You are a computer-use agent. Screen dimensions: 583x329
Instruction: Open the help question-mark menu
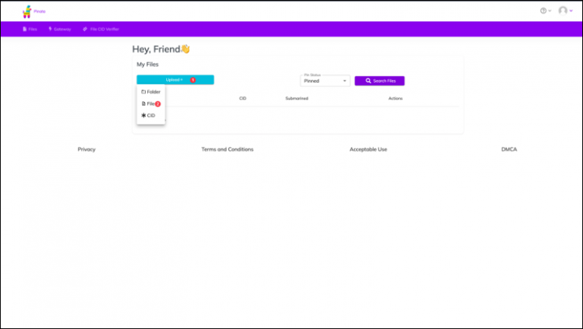[546, 11]
